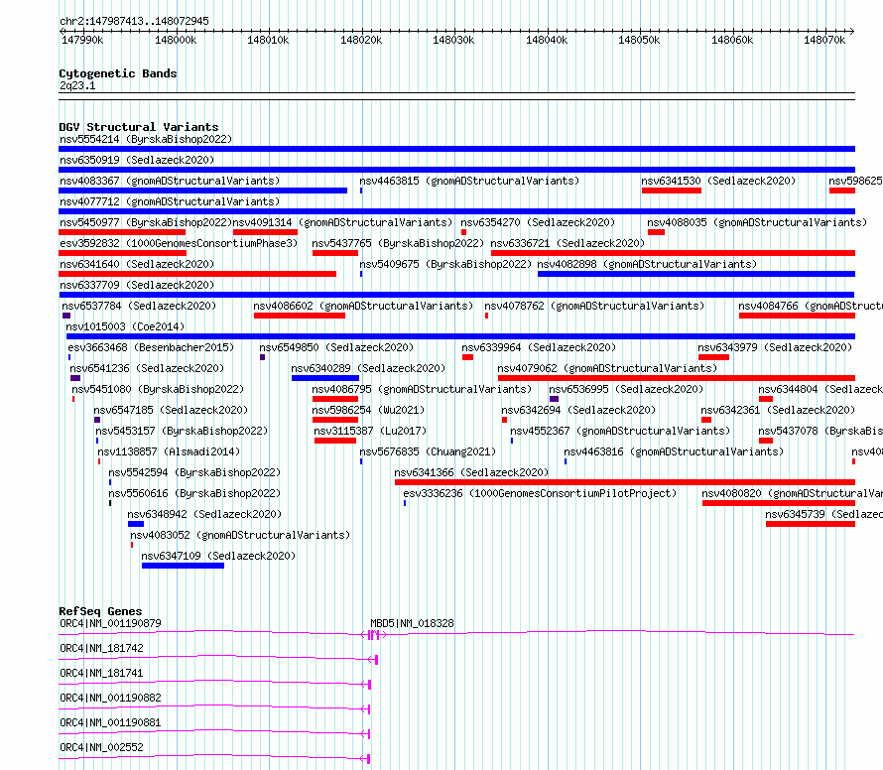Select the nsv6339964 (Sedlazeck2020) label

click(x=539, y=347)
